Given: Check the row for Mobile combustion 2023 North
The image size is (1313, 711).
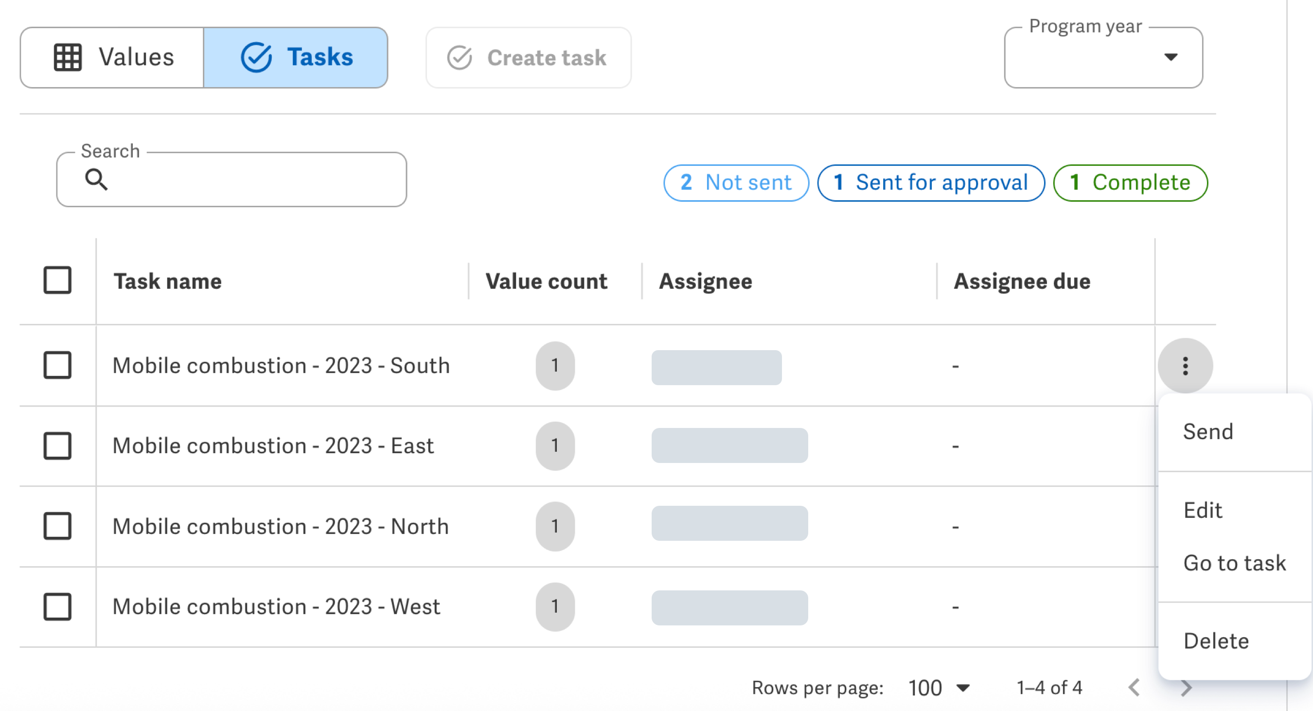Looking at the screenshot, I should pyautogui.click(x=57, y=527).
